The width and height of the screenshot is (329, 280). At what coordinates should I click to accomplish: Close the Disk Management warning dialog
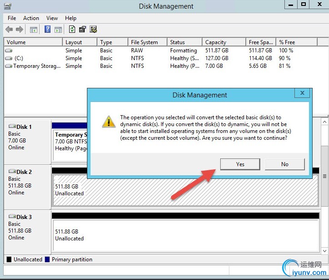pyautogui.click(x=302, y=93)
